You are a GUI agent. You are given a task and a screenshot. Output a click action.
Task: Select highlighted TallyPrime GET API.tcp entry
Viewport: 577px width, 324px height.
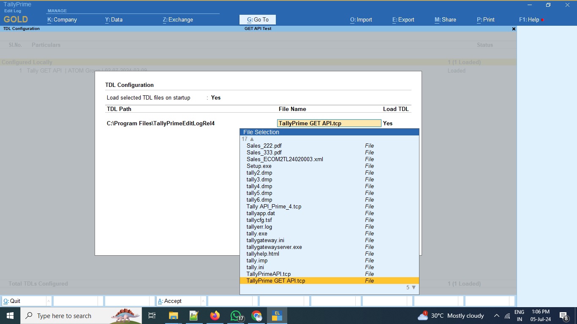coord(329,281)
